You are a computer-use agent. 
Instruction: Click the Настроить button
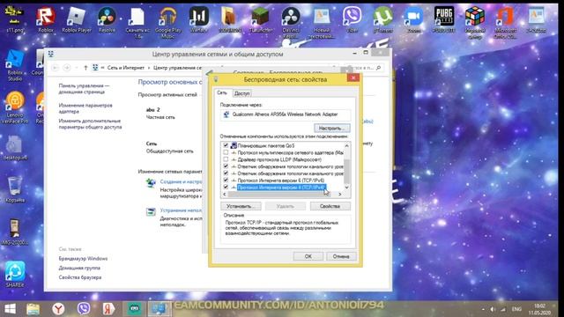pyautogui.click(x=331, y=128)
